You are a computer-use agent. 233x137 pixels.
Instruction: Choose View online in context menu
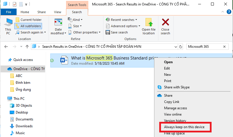pos(173,114)
